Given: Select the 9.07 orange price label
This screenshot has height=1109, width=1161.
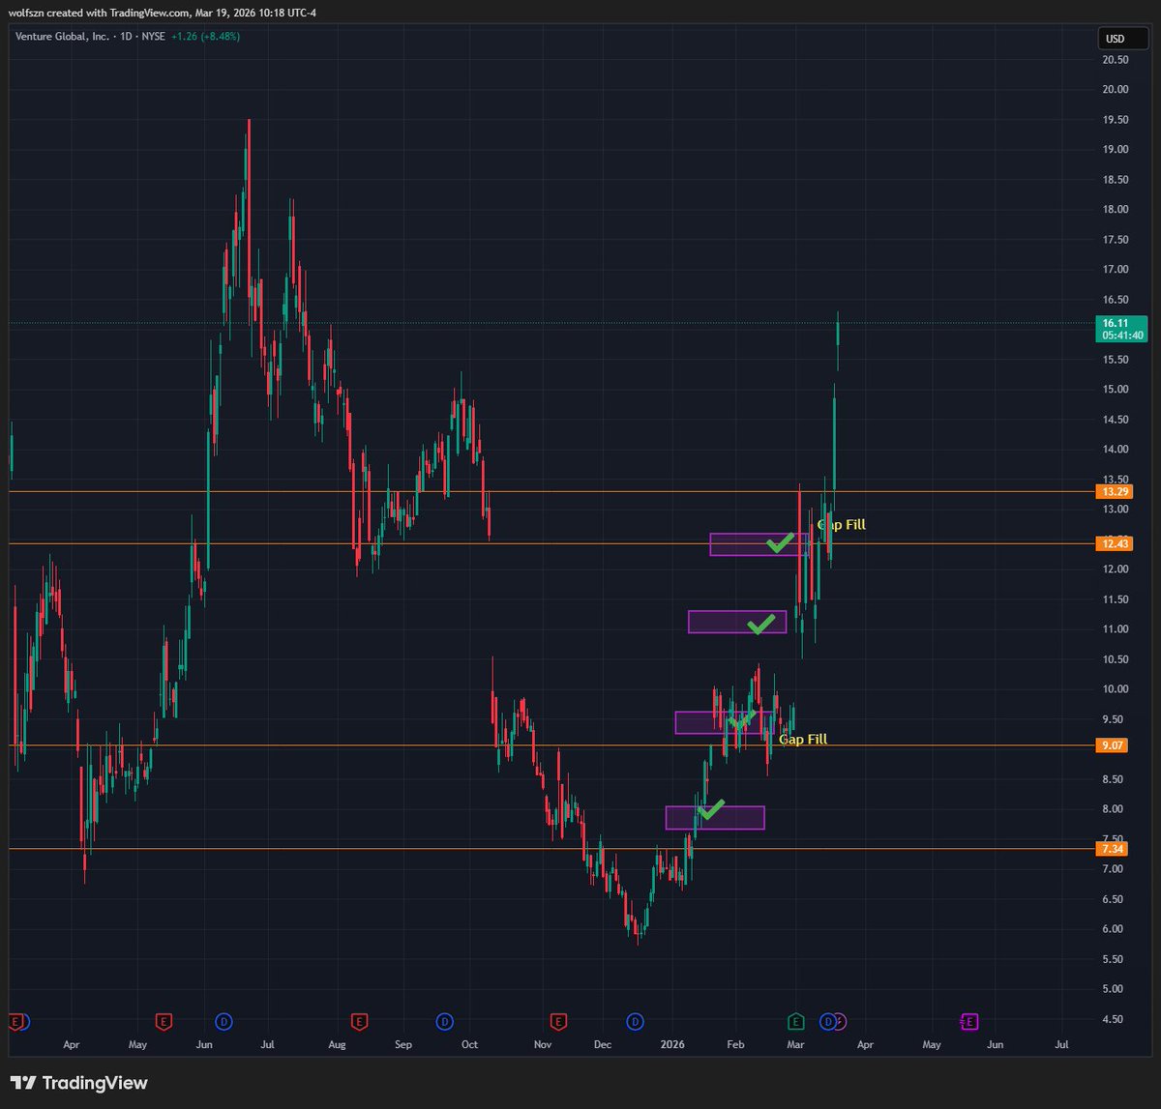Looking at the screenshot, I should tap(1113, 745).
